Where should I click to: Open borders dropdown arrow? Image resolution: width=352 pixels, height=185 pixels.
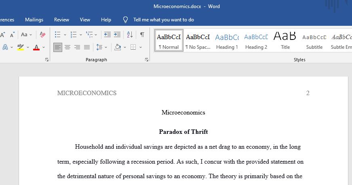coord(141,47)
